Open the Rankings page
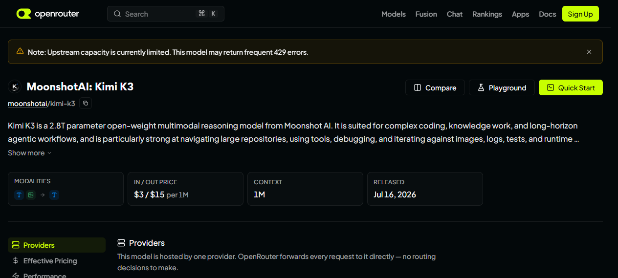 (x=487, y=14)
